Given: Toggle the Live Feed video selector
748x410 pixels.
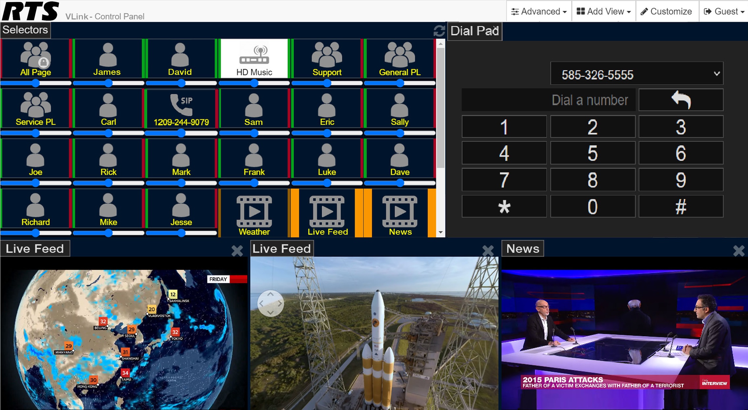Looking at the screenshot, I should click(327, 214).
